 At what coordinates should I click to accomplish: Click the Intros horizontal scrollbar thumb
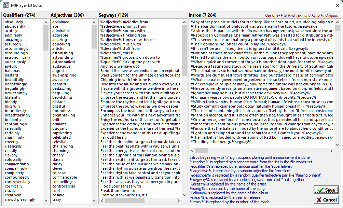coord(202,151)
